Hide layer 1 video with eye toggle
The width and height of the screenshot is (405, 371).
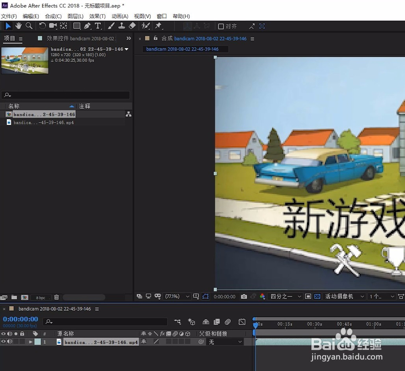[x=3, y=341]
